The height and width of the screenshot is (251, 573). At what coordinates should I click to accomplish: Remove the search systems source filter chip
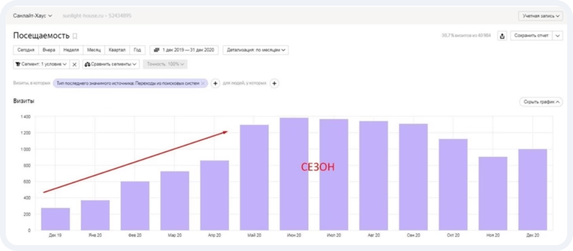[203, 83]
